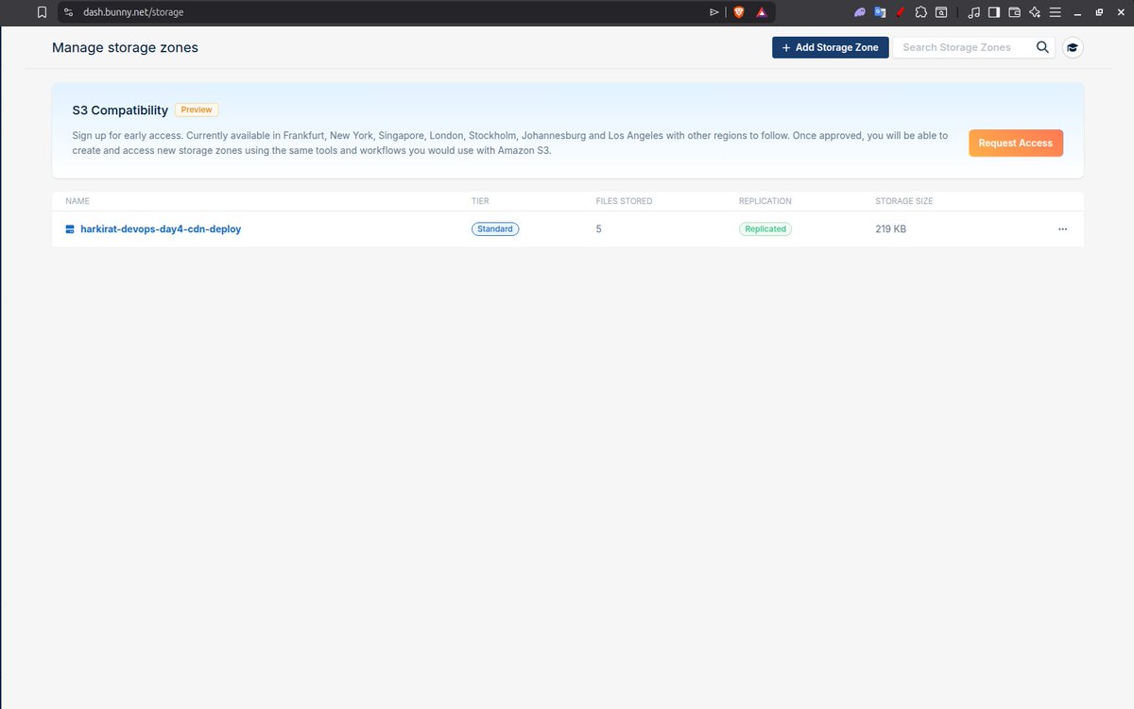Click the storage zone icon beside harkirat-devops-day4-cdn-deploy
This screenshot has height=709, width=1134.
click(x=70, y=229)
